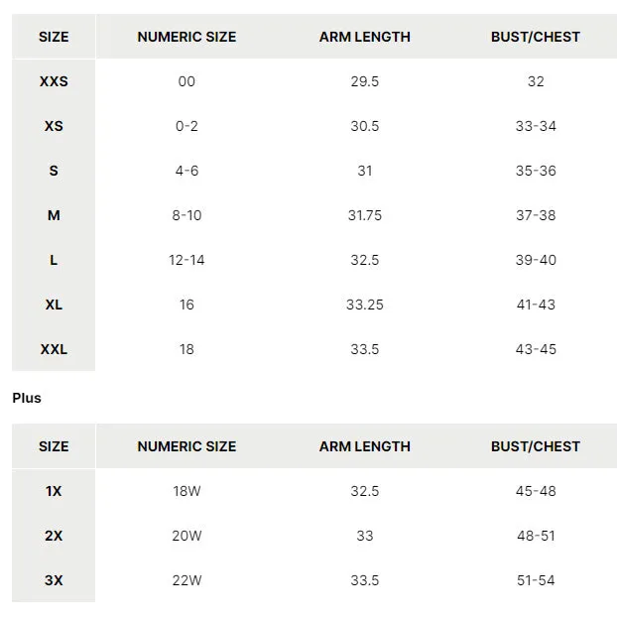Image resolution: width=617 pixels, height=617 pixels.
Task: Select the 31.75 arm length value
Action: 365,215
